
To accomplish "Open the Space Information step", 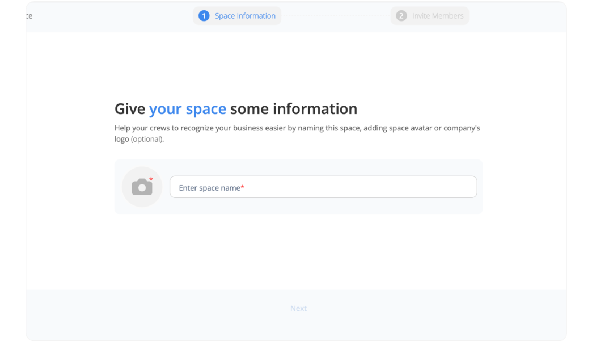I will (237, 16).
